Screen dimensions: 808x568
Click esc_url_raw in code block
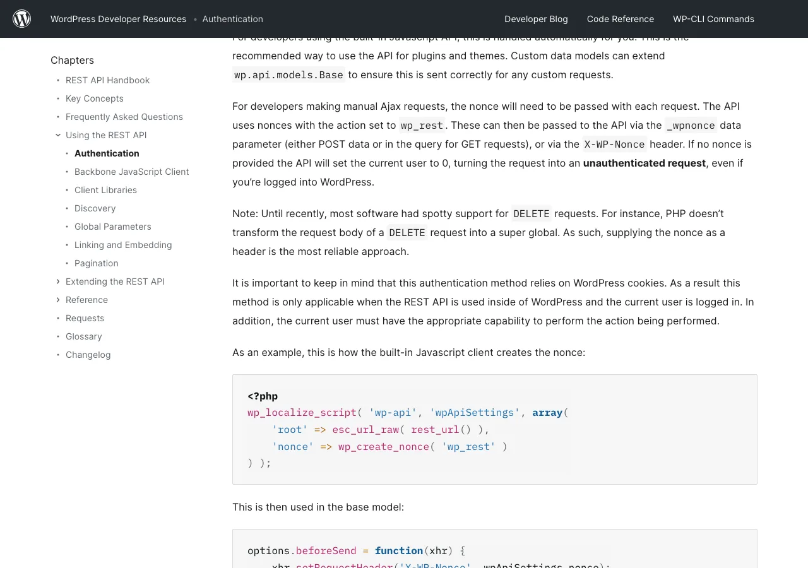[365, 430]
